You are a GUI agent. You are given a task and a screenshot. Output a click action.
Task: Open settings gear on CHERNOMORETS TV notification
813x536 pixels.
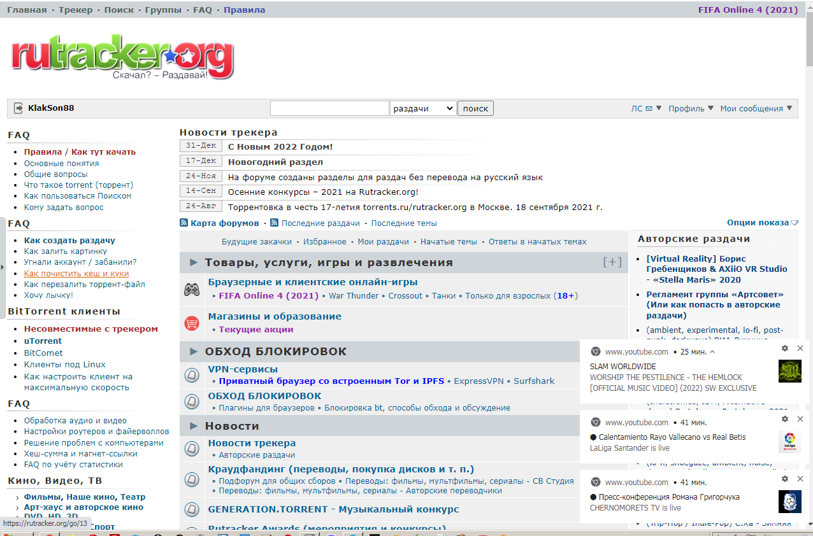(x=785, y=479)
